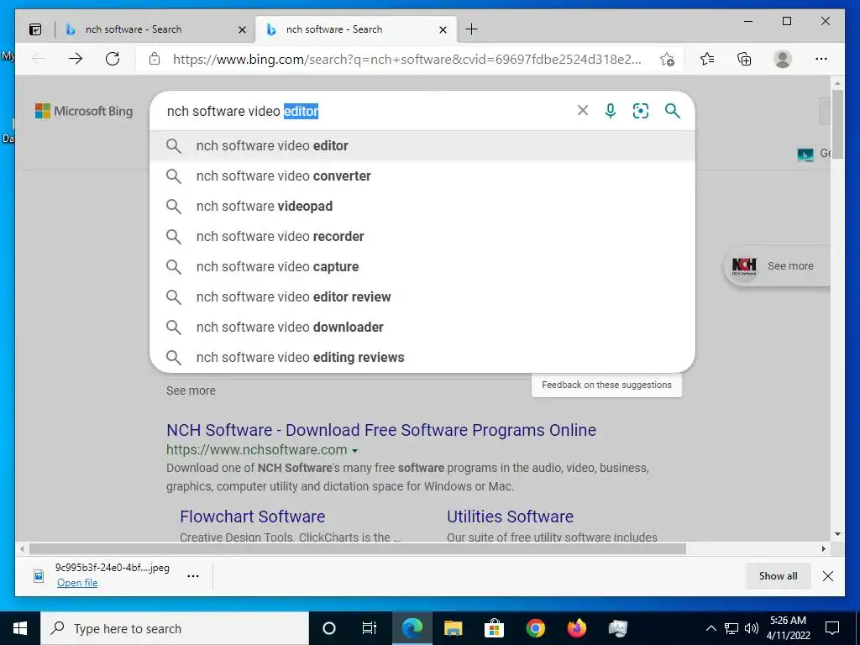Open the Microsoft Bing logo link

pyautogui.click(x=84, y=111)
